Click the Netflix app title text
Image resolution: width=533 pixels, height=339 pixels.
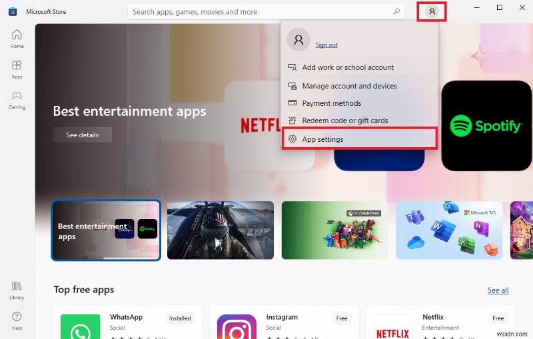coord(433,317)
